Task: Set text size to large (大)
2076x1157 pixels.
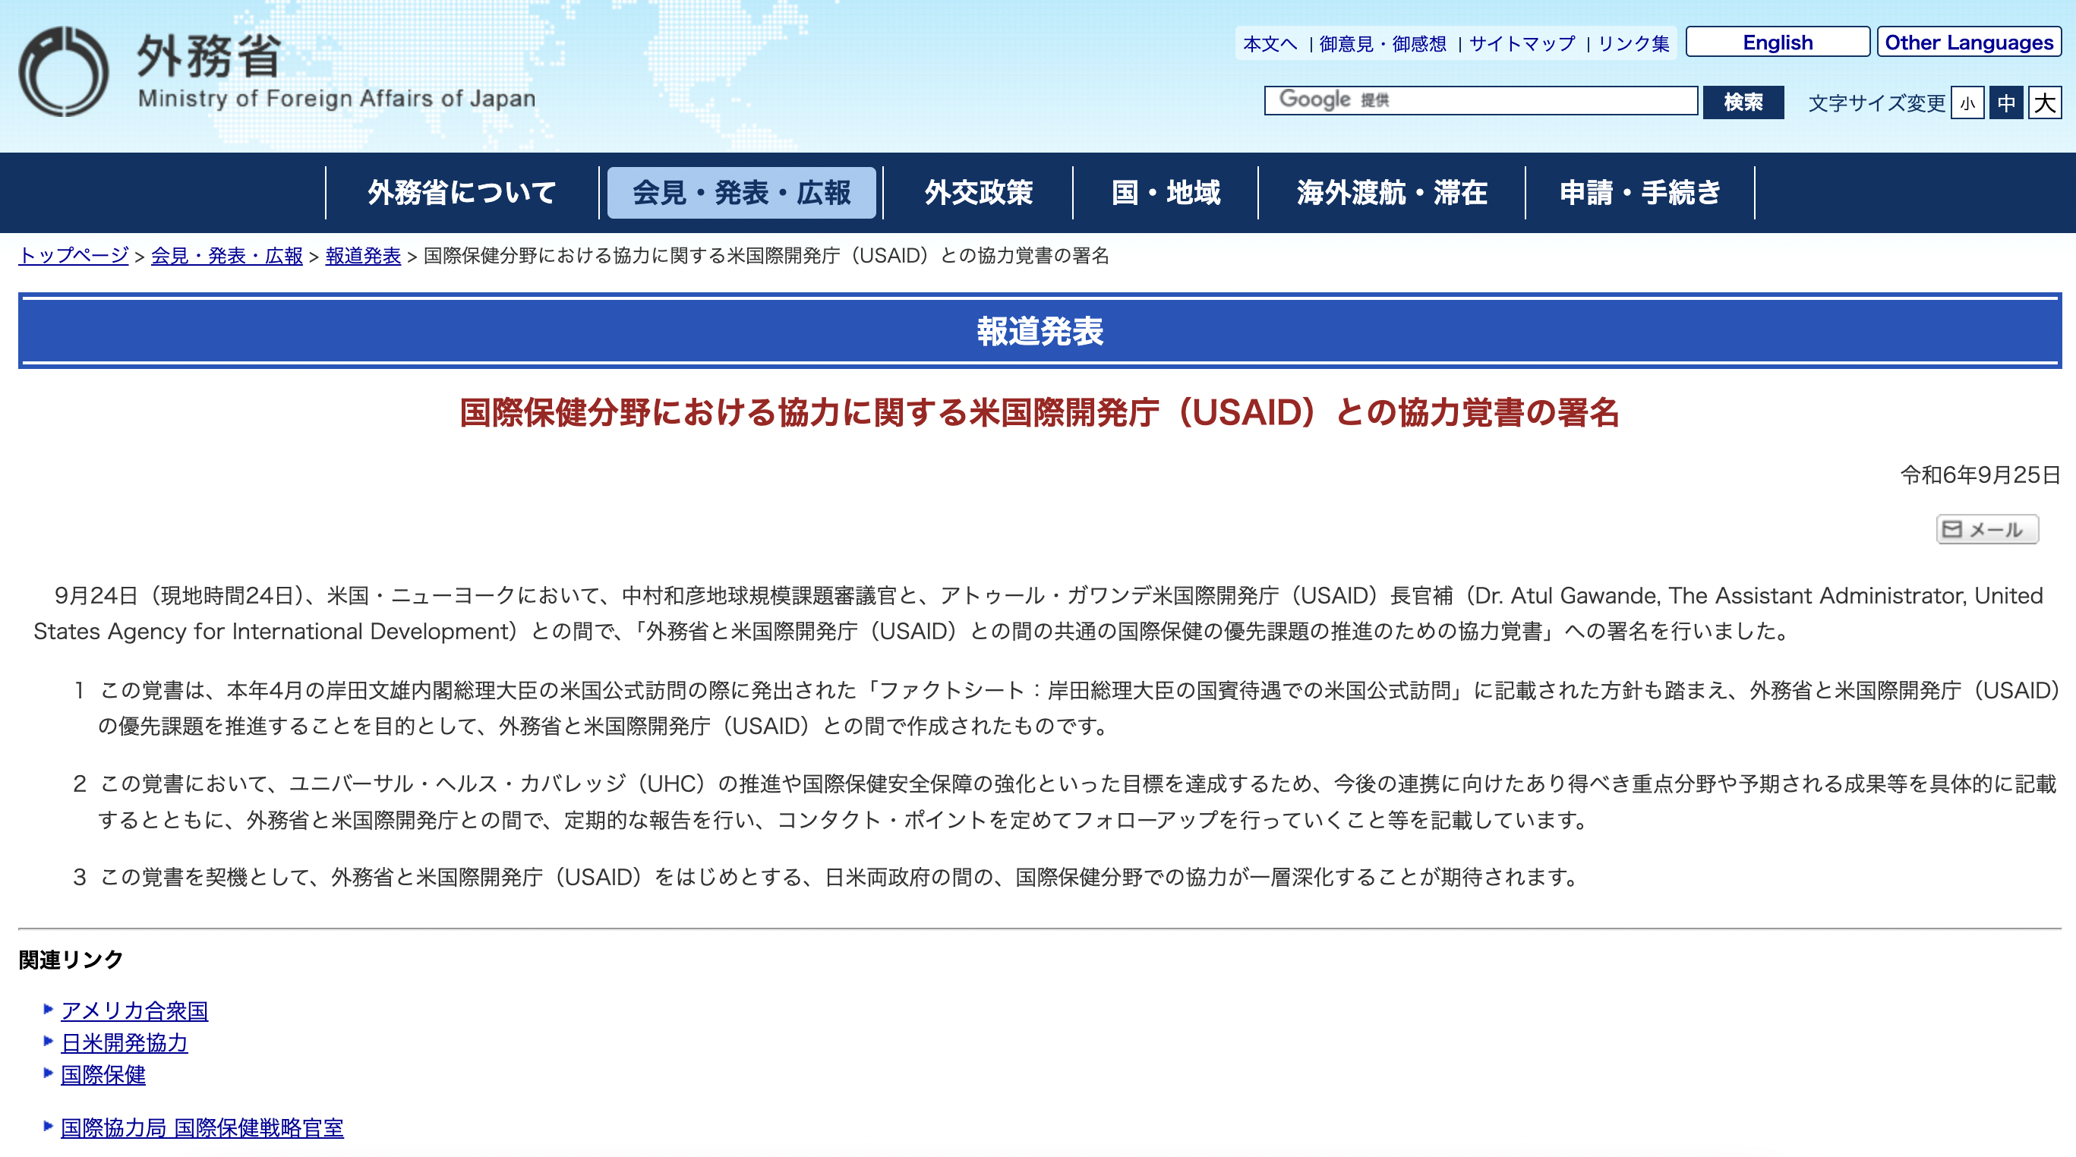Action: coord(2045,103)
